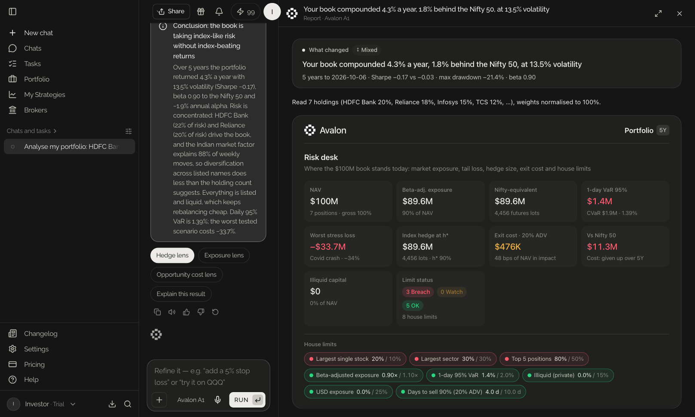Click the Refine it prompt input
This screenshot has width=695, height=417.
click(x=208, y=377)
